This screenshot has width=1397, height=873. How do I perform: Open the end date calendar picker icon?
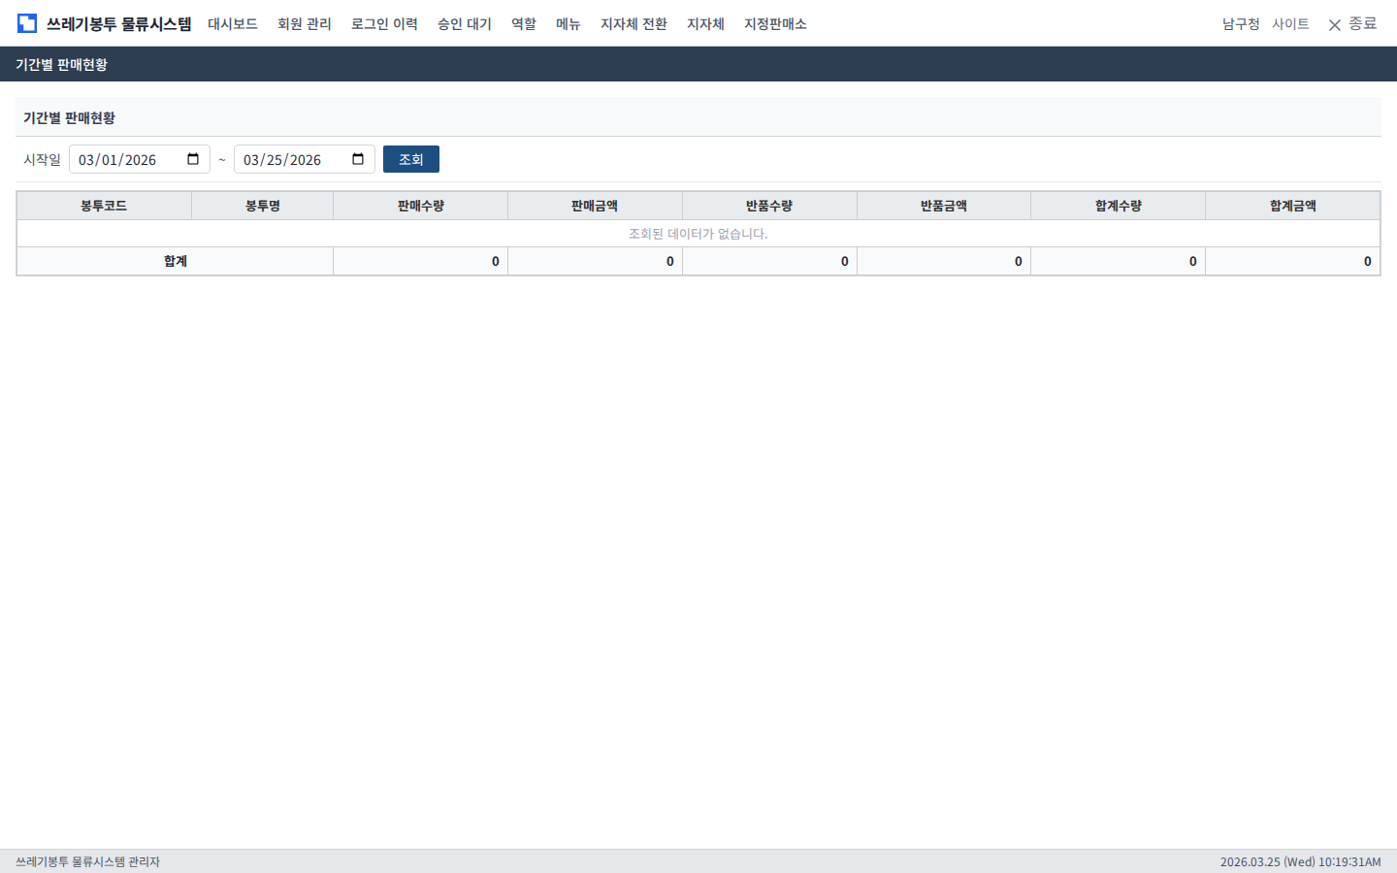coord(358,159)
